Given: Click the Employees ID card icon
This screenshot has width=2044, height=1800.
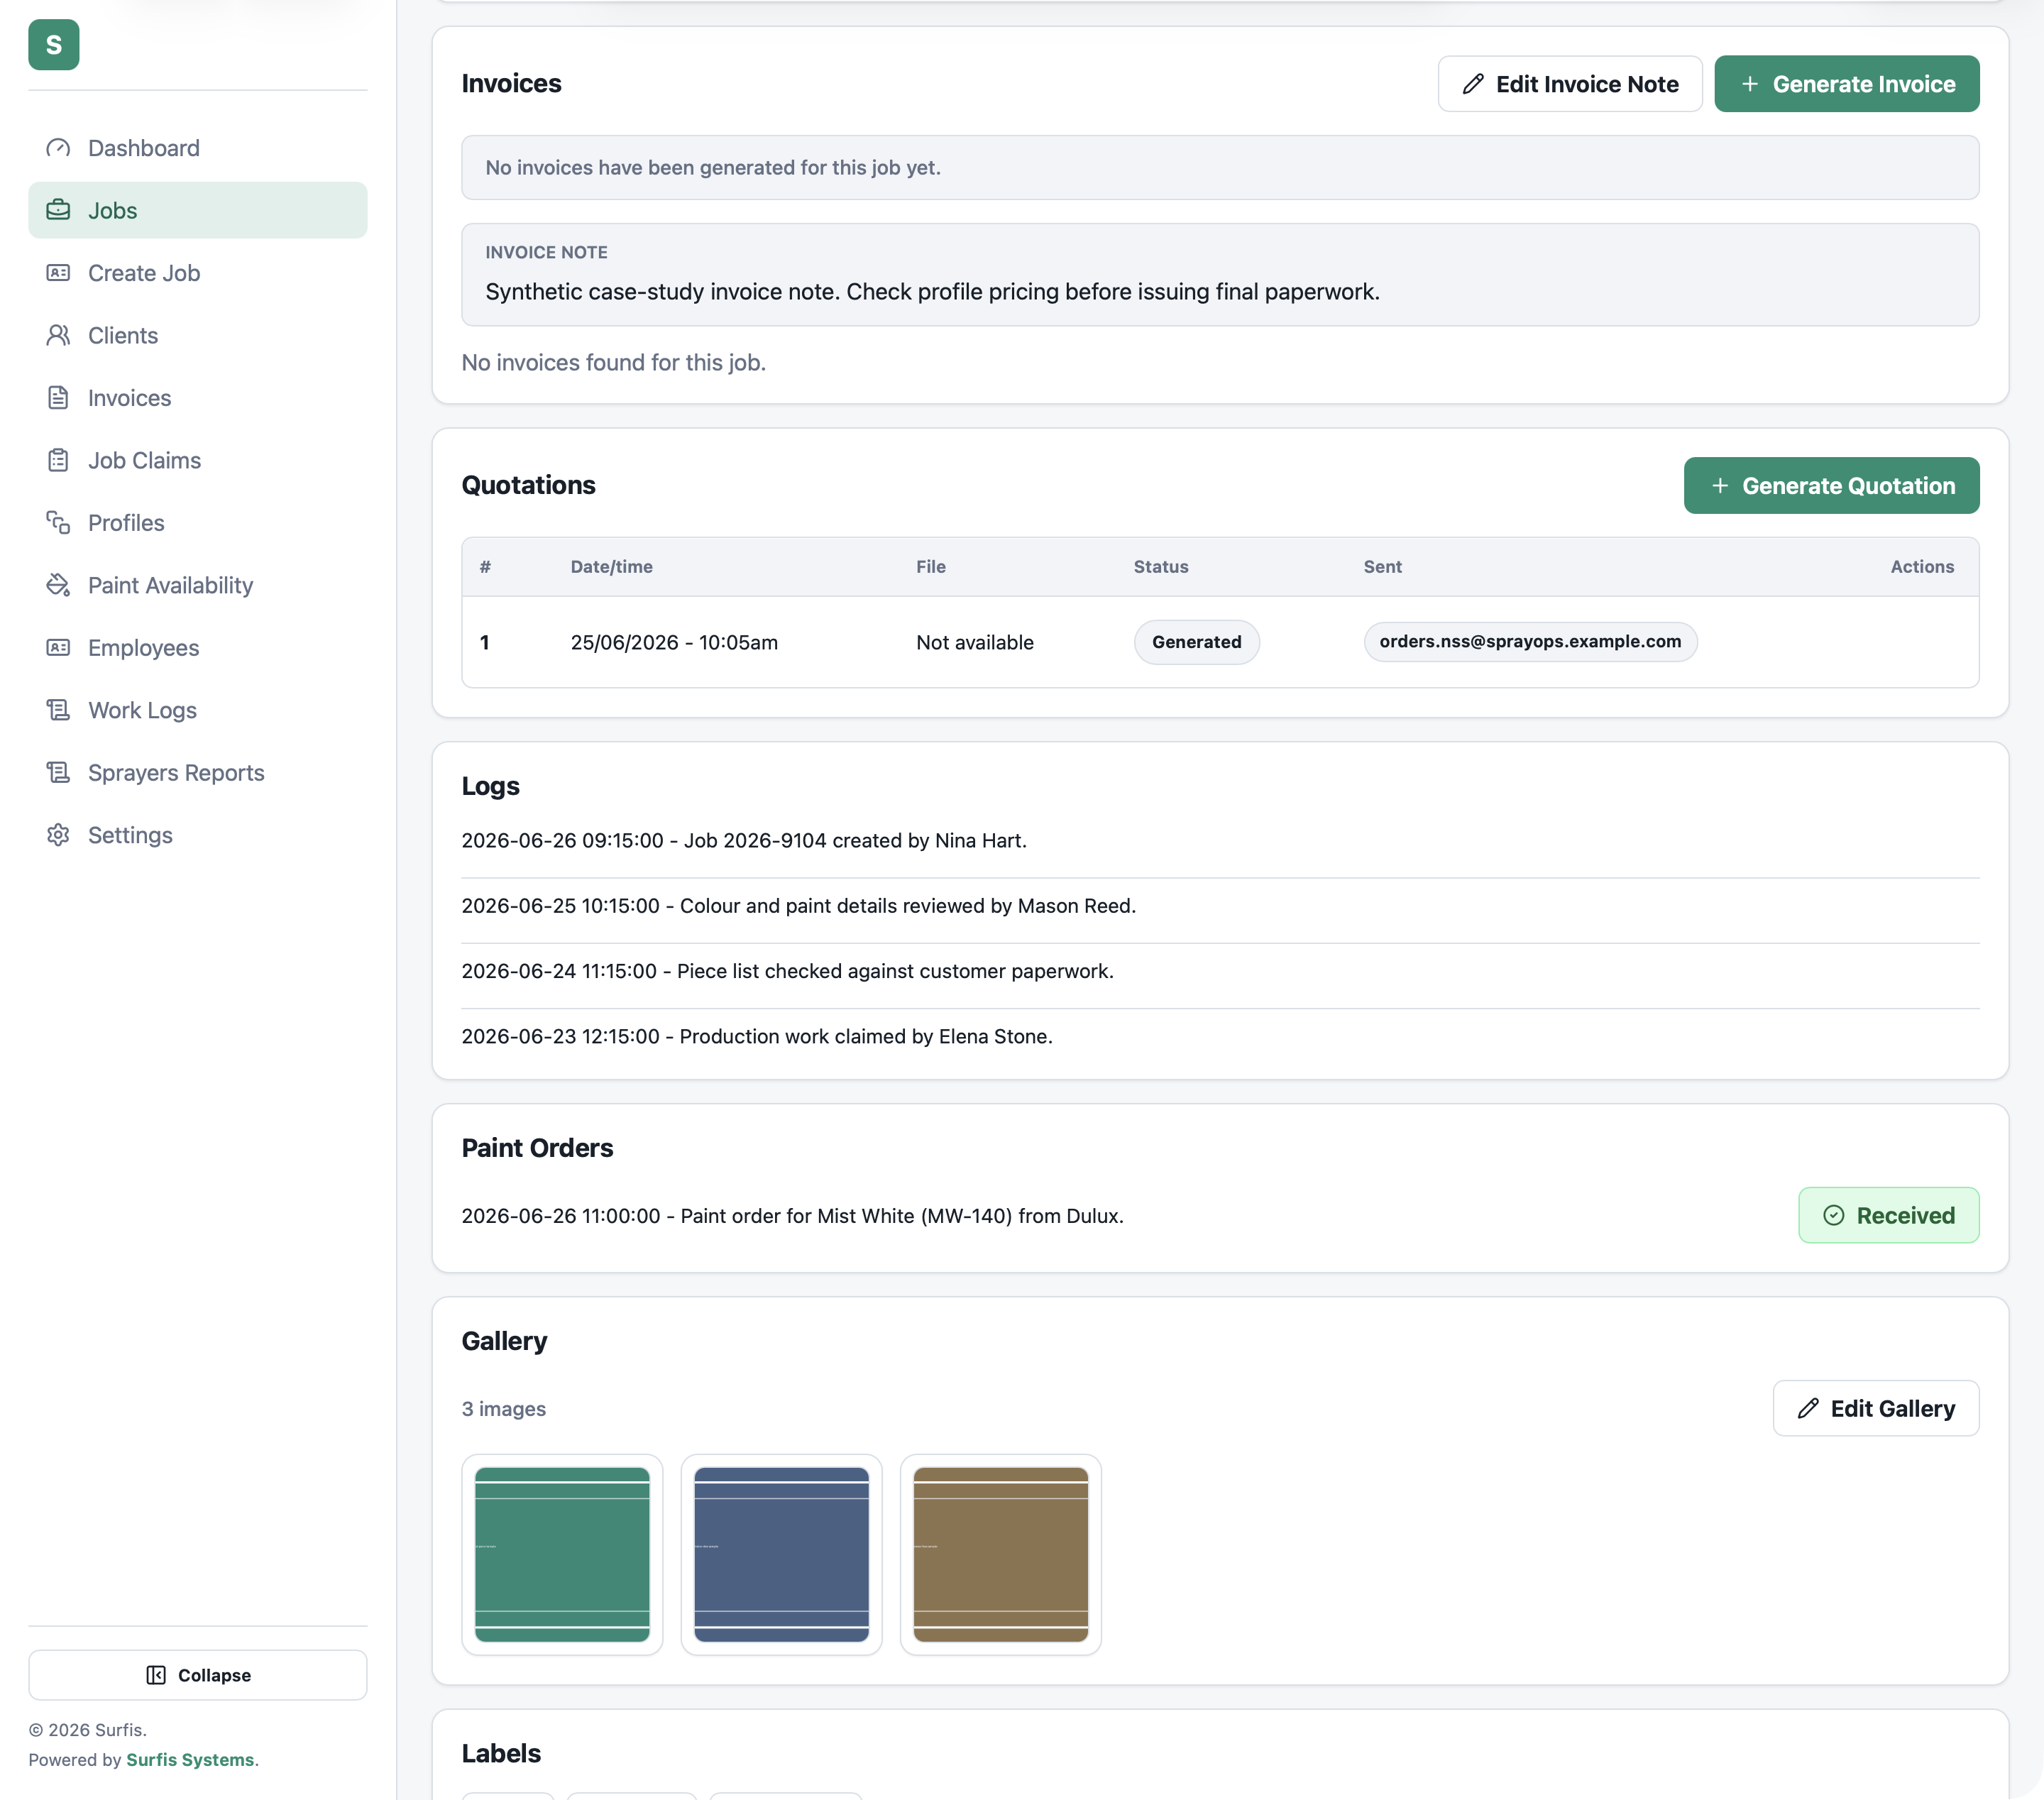Looking at the screenshot, I should (58, 648).
